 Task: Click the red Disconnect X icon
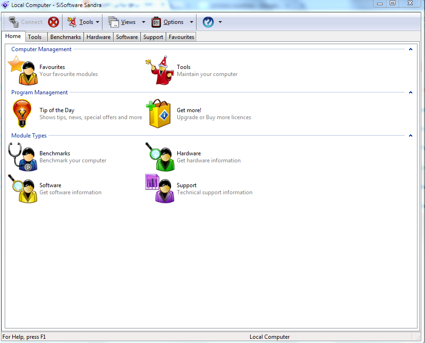[54, 22]
